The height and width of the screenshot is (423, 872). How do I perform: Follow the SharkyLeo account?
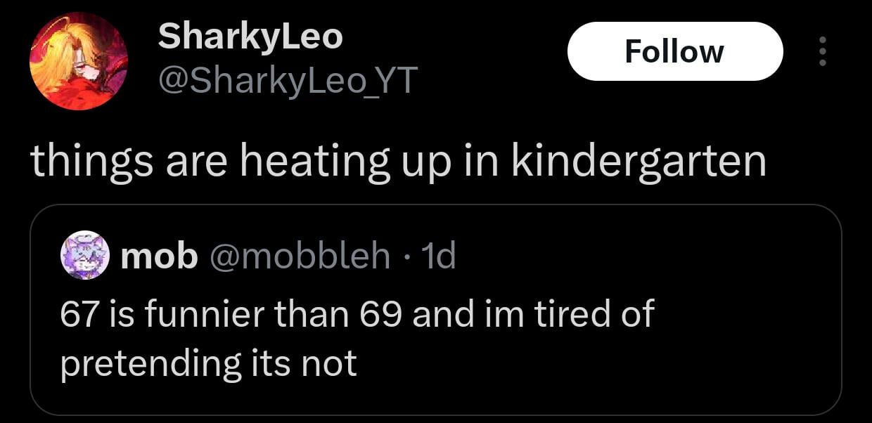674,51
